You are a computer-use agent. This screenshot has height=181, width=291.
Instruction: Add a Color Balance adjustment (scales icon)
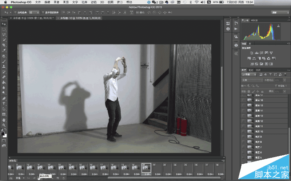254,58
